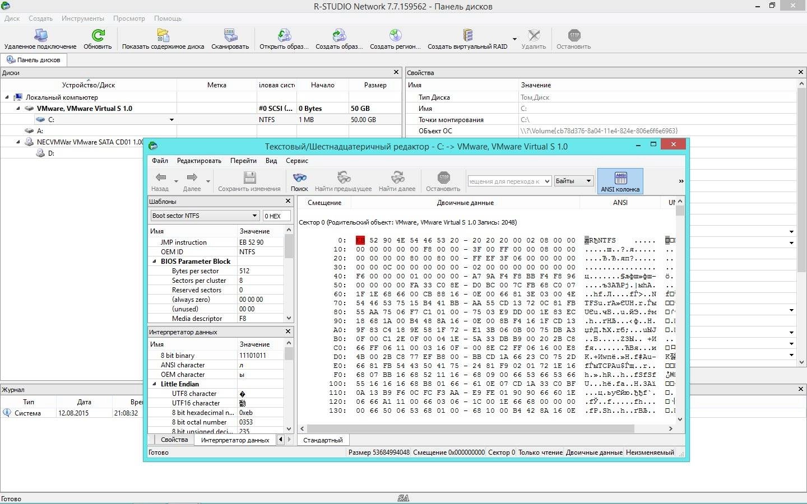807x504 pixels.
Task: Click the Метка column header
Action: (x=216, y=85)
